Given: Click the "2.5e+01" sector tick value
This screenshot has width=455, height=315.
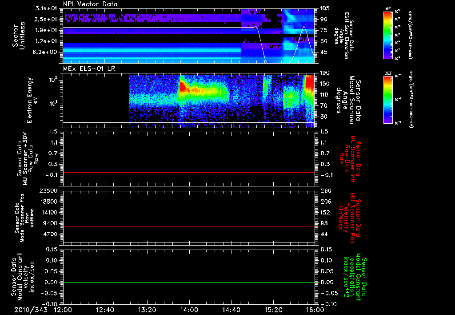Looking at the screenshot, I should (47, 19).
